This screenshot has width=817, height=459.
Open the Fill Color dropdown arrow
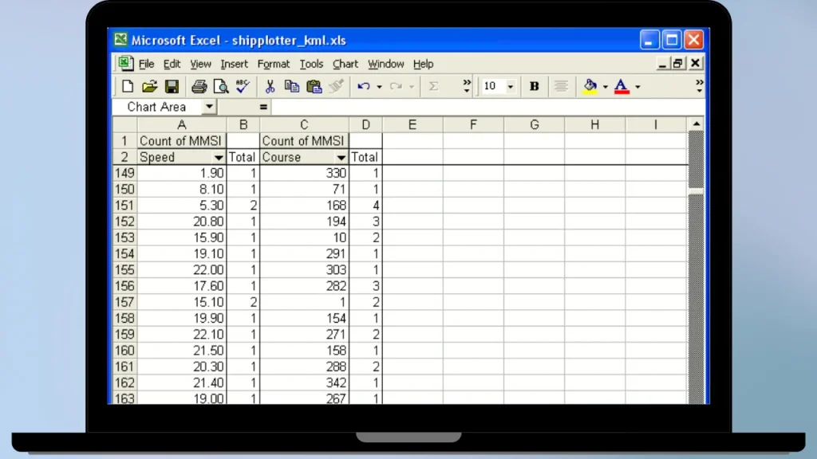606,87
